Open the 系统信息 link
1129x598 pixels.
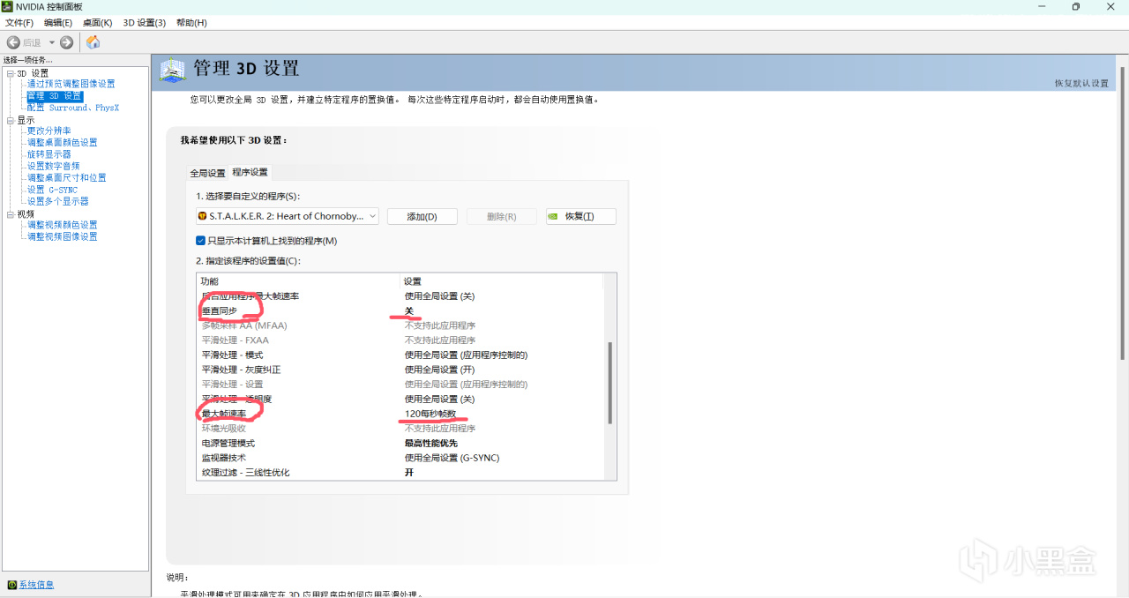(36, 585)
